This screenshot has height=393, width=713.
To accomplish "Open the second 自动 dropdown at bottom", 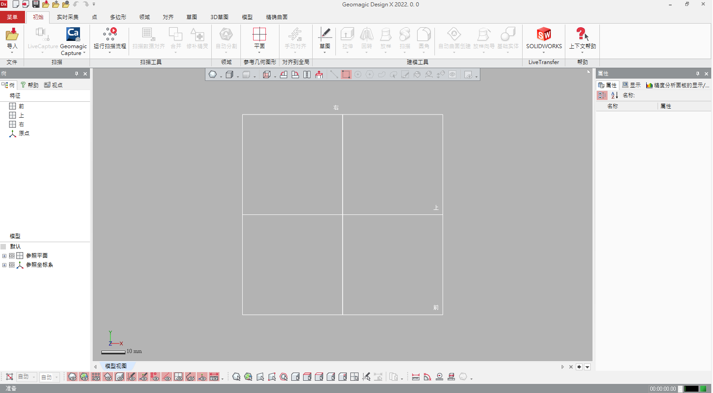I will 50,377.
